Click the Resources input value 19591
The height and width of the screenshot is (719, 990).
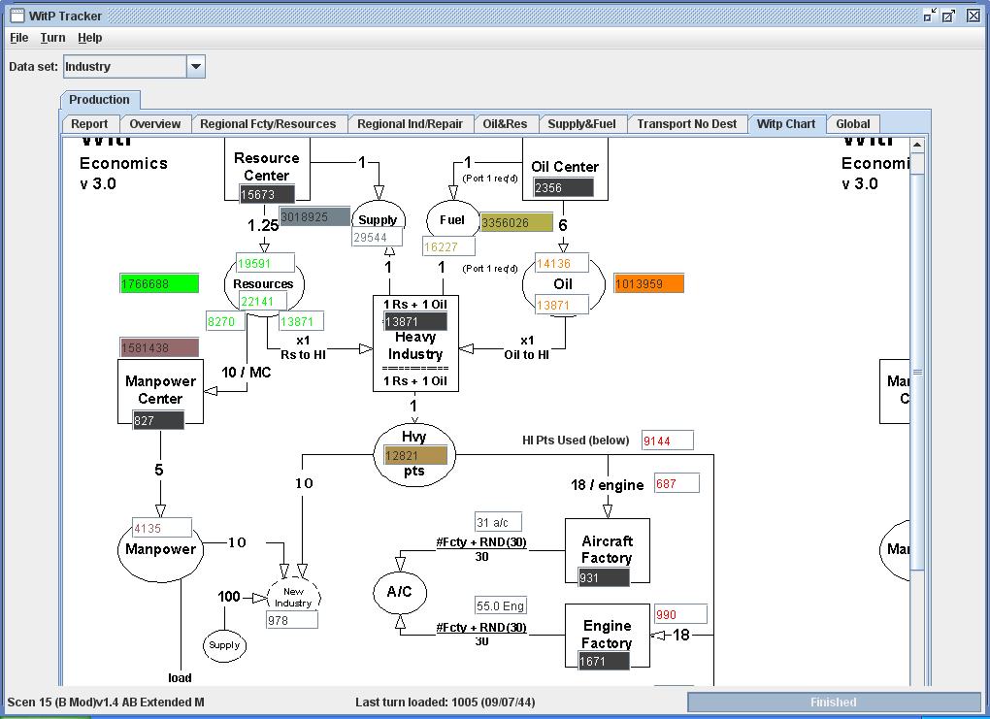pyautogui.click(x=265, y=263)
